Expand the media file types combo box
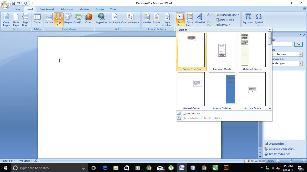The image size is (307, 172). [x=301, y=63]
